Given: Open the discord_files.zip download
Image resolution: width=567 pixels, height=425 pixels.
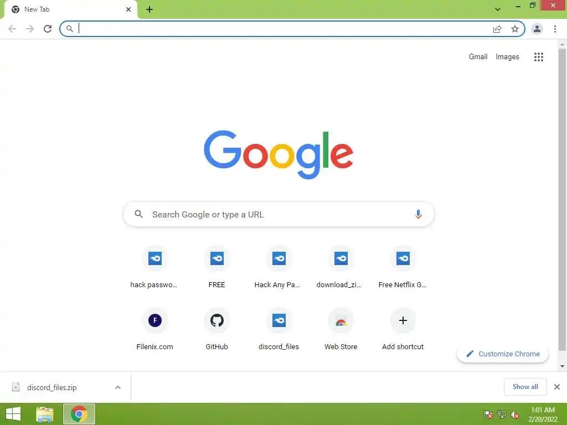Looking at the screenshot, I should click(x=51, y=387).
